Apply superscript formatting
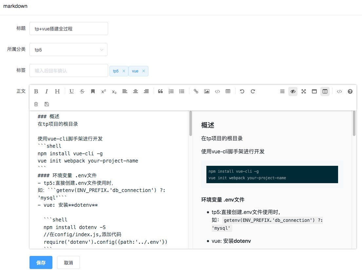The width and height of the screenshot is (362, 270). tap(104, 91)
